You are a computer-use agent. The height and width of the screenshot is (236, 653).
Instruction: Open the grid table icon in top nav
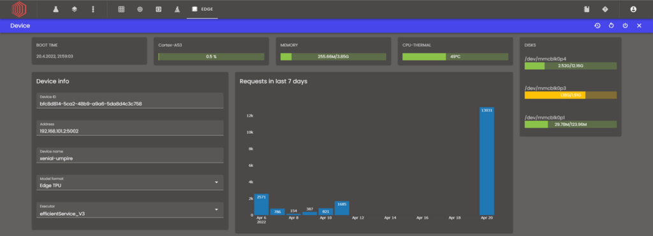point(121,9)
